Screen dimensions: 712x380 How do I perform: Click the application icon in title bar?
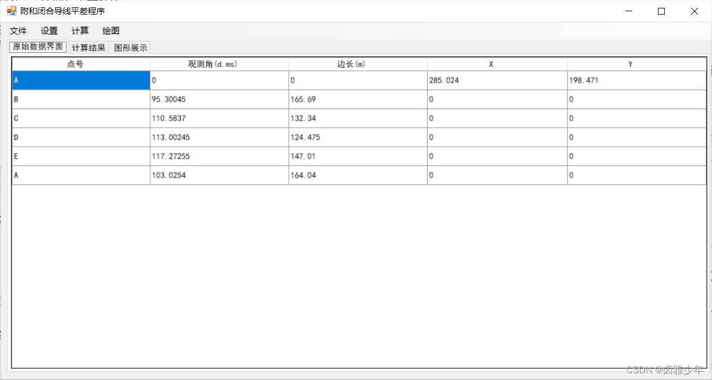tap(12, 11)
